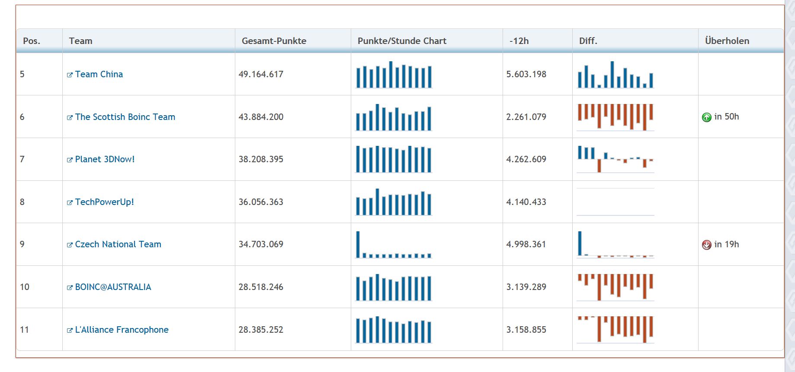Image resolution: width=795 pixels, height=372 pixels.
Task: Click the 'in 50h' overtake text
Action: coord(727,117)
